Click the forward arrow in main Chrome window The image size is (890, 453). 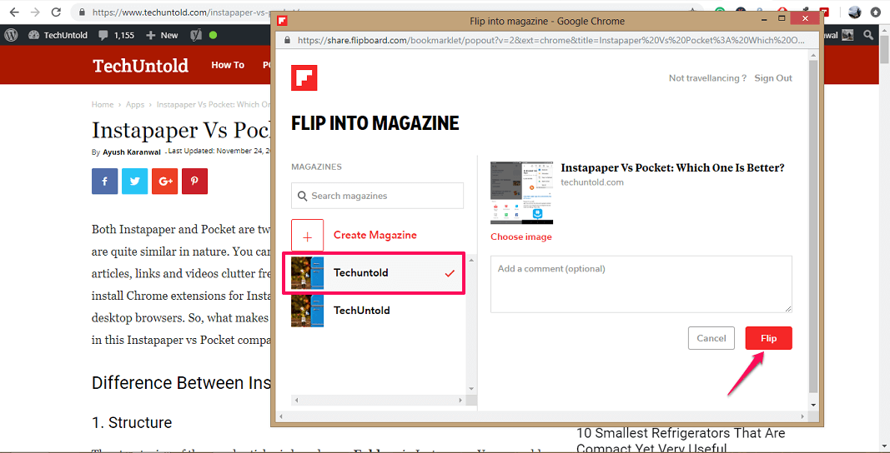(35, 12)
